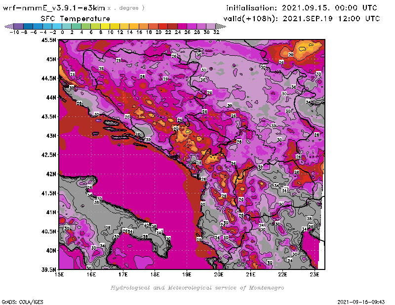Select the magenta legend swatch between 24 and 26
395x305 pixels.
182,26
